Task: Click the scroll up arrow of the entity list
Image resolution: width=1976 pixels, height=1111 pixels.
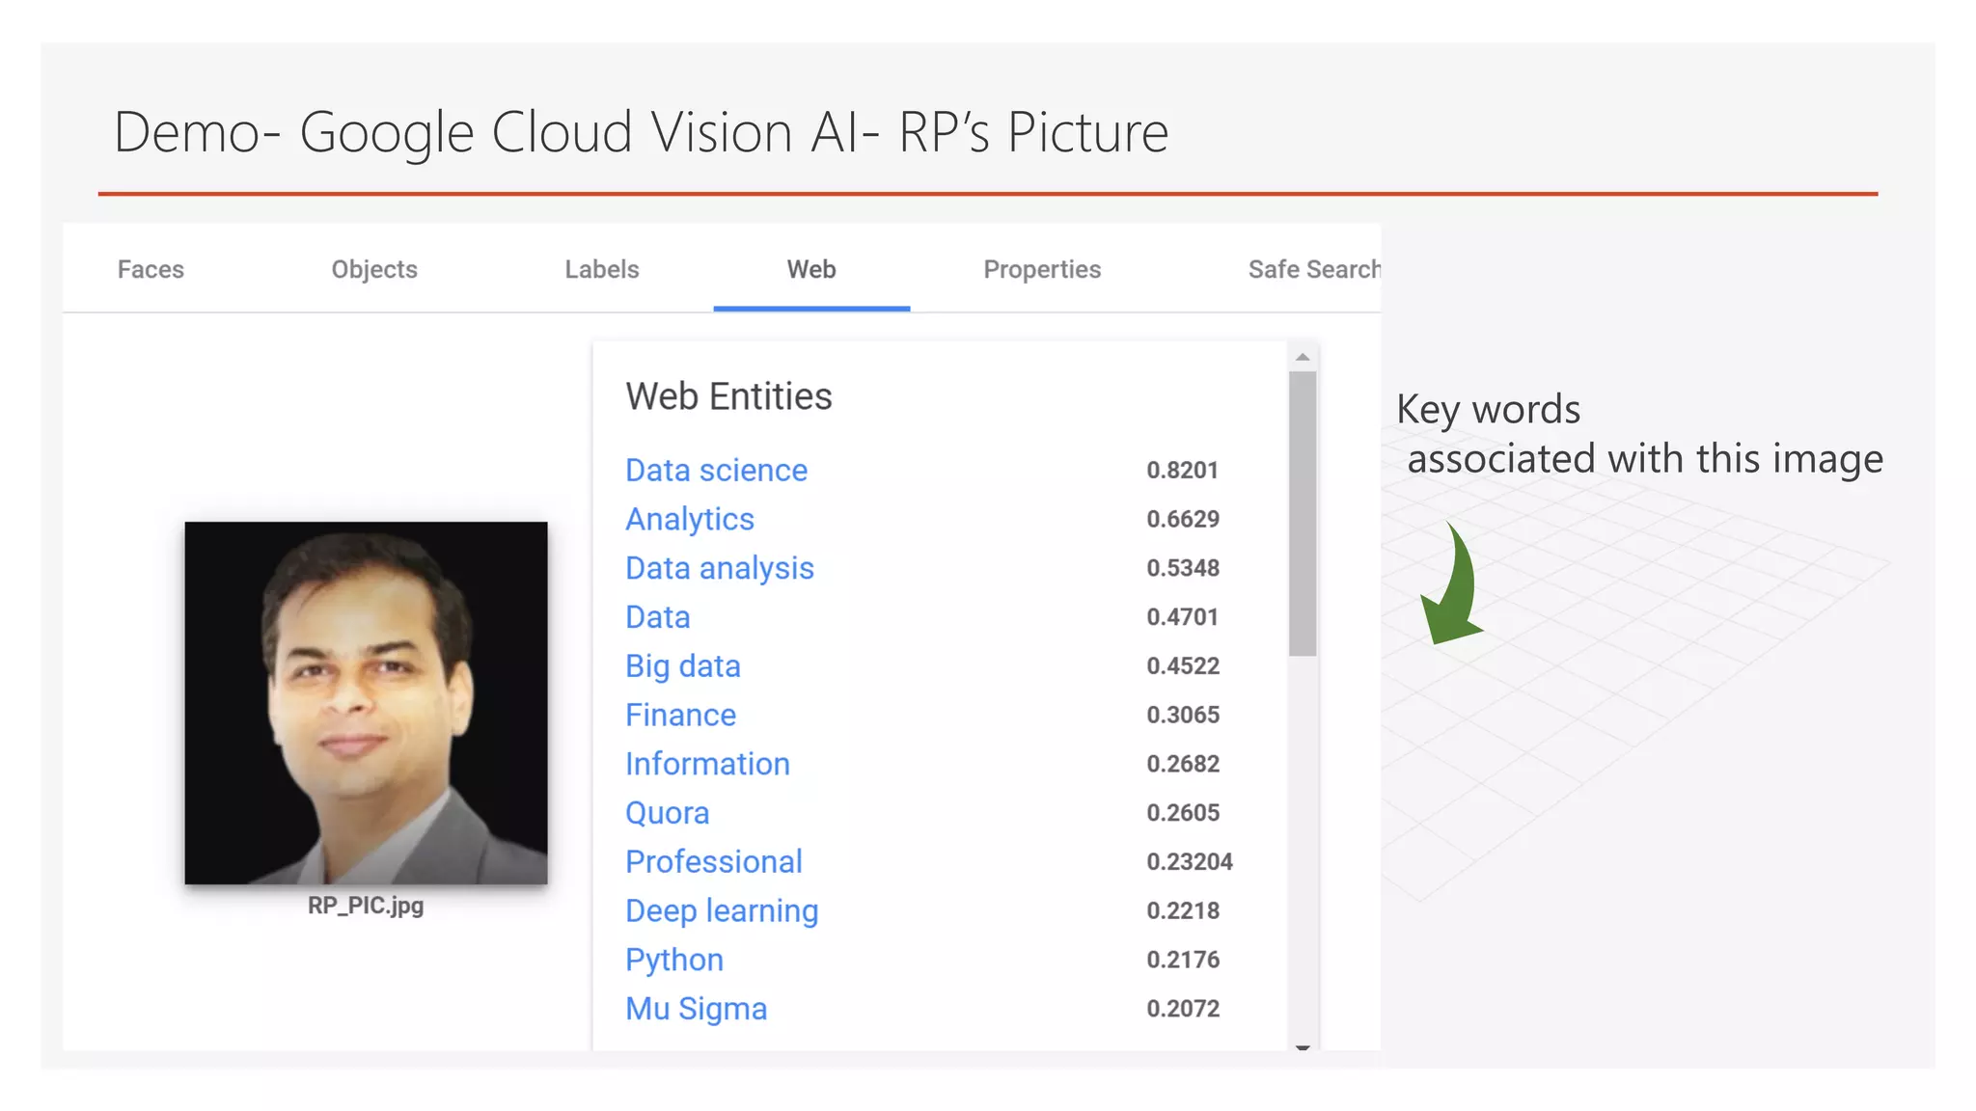Action: point(1303,357)
